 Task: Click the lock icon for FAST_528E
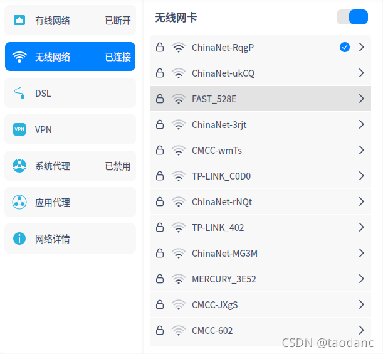[x=160, y=99]
